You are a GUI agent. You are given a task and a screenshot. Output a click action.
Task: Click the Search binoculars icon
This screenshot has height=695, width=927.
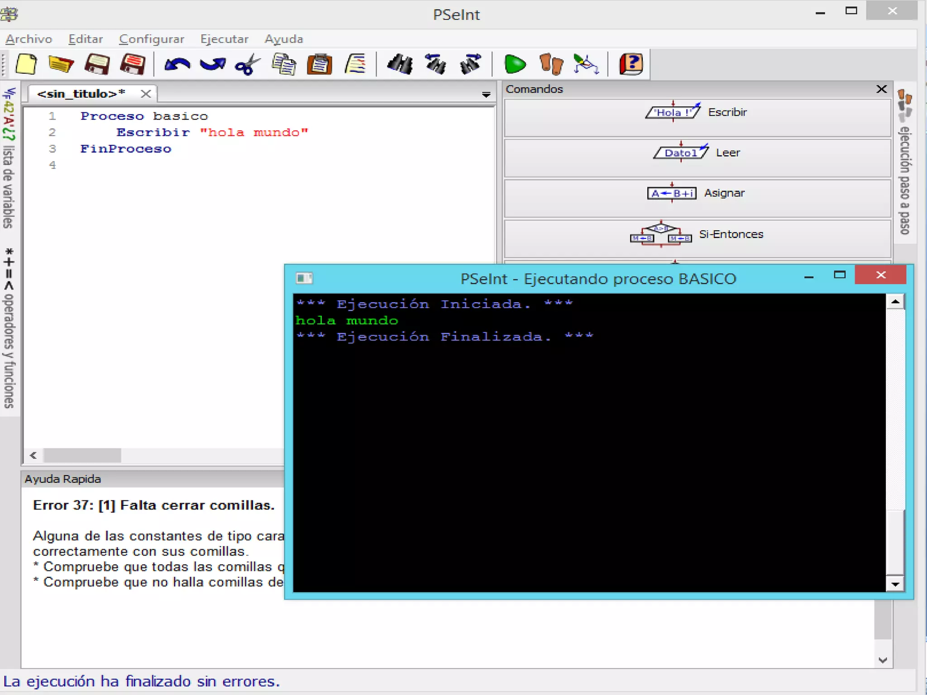399,64
